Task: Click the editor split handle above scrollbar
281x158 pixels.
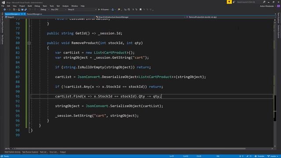Action: coord(275,20)
